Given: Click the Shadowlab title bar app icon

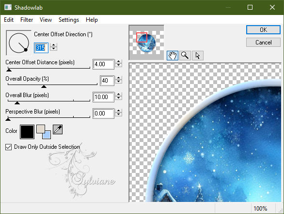Looking at the screenshot, I should click(8, 7).
